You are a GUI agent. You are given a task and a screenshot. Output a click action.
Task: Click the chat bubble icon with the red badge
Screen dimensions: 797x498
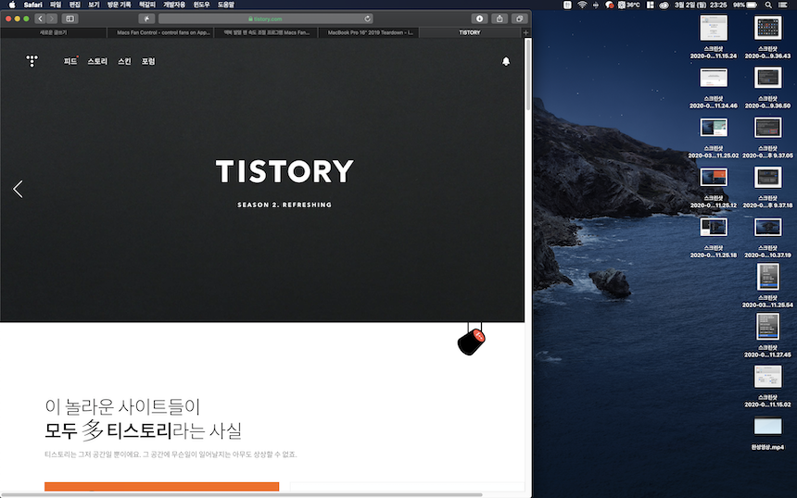pos(610,5)
